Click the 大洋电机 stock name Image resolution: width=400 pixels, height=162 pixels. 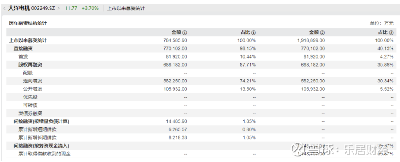(x=19, y=8)
